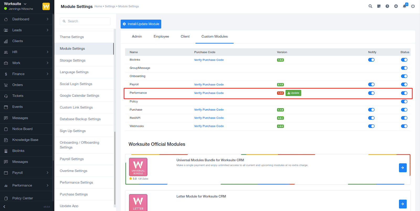Screen dimensions: 420x211
Task: Toggle Policy status switch
Action: click(x=404, y=101)
